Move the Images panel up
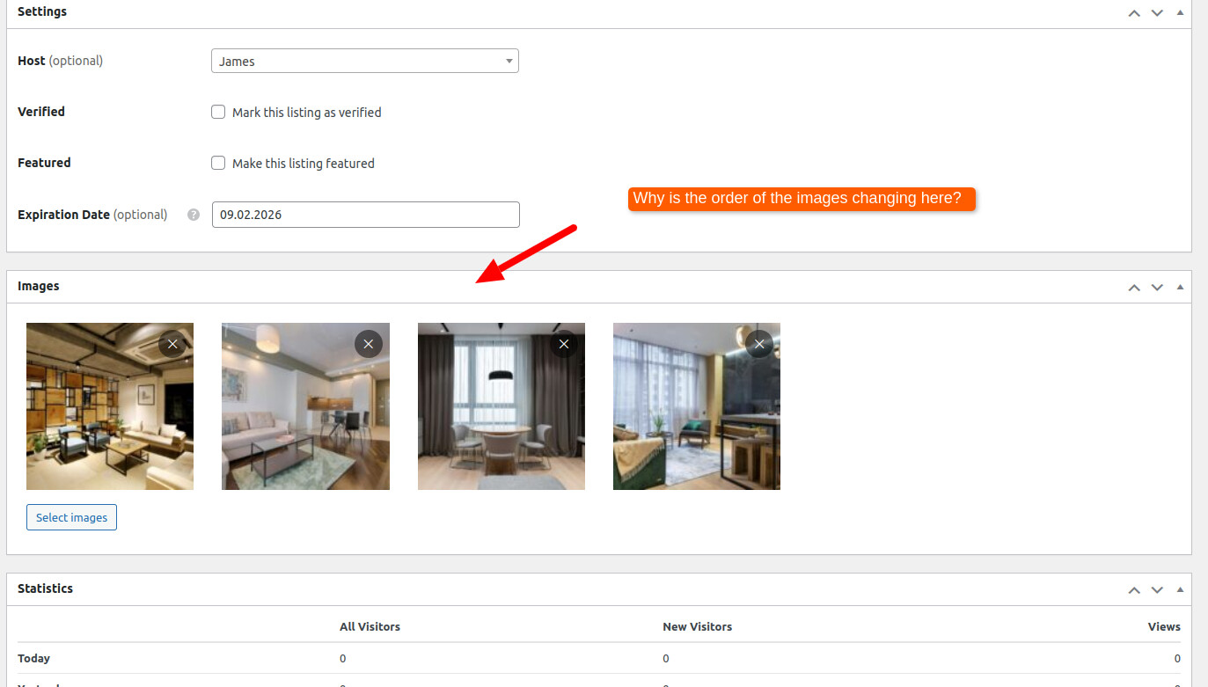Image resolution: width=1208 pixels, height=687 pixels. [x=1134, y=287]
